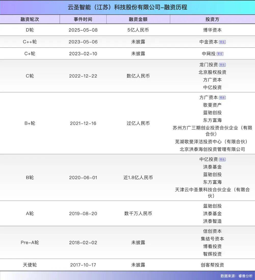255x280 pixels.
Task: Click 中亿投资 in the C轮 row
Action: pos(212,87)
